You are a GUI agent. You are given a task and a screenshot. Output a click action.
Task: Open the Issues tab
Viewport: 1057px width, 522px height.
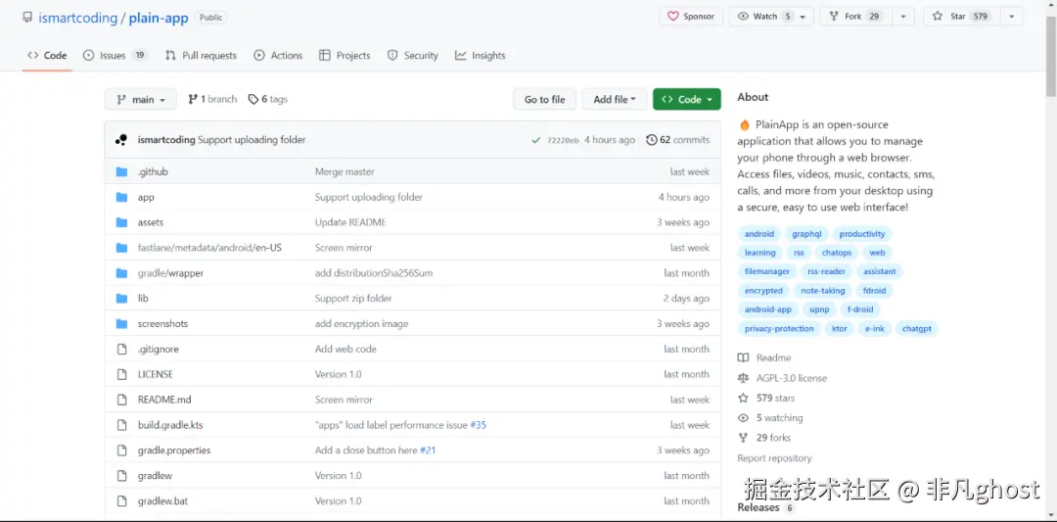coord(115,55)
